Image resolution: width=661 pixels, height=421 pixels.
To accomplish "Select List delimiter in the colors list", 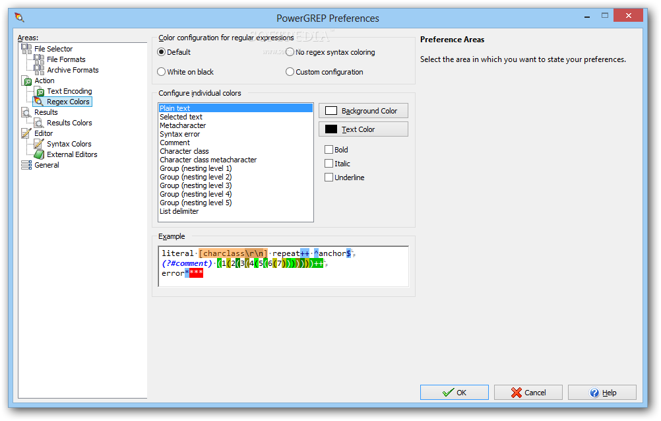I will pyautogui.click(x=236, y=211).
